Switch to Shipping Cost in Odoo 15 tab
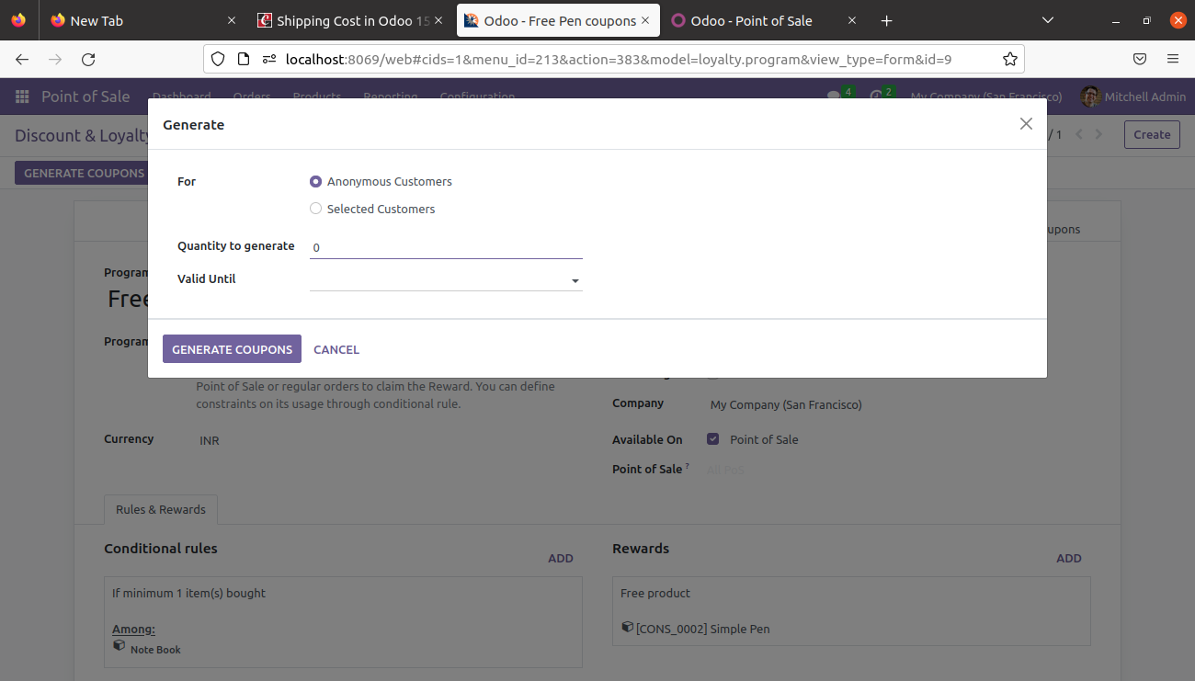The image size is (1195, 681). (x=352, y=20)
